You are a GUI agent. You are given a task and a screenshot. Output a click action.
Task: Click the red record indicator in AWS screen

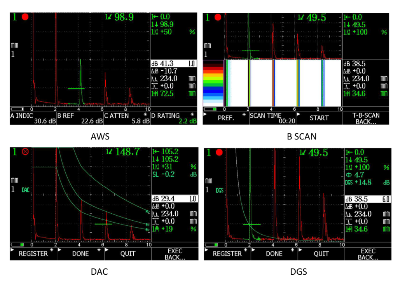point(25,17)
